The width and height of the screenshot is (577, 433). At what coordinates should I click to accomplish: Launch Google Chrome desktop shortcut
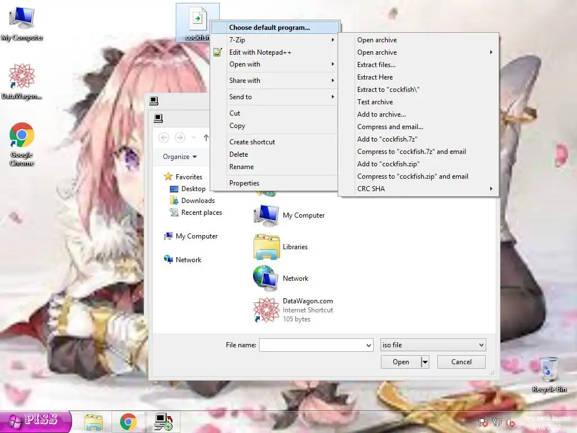coord(22,144)
